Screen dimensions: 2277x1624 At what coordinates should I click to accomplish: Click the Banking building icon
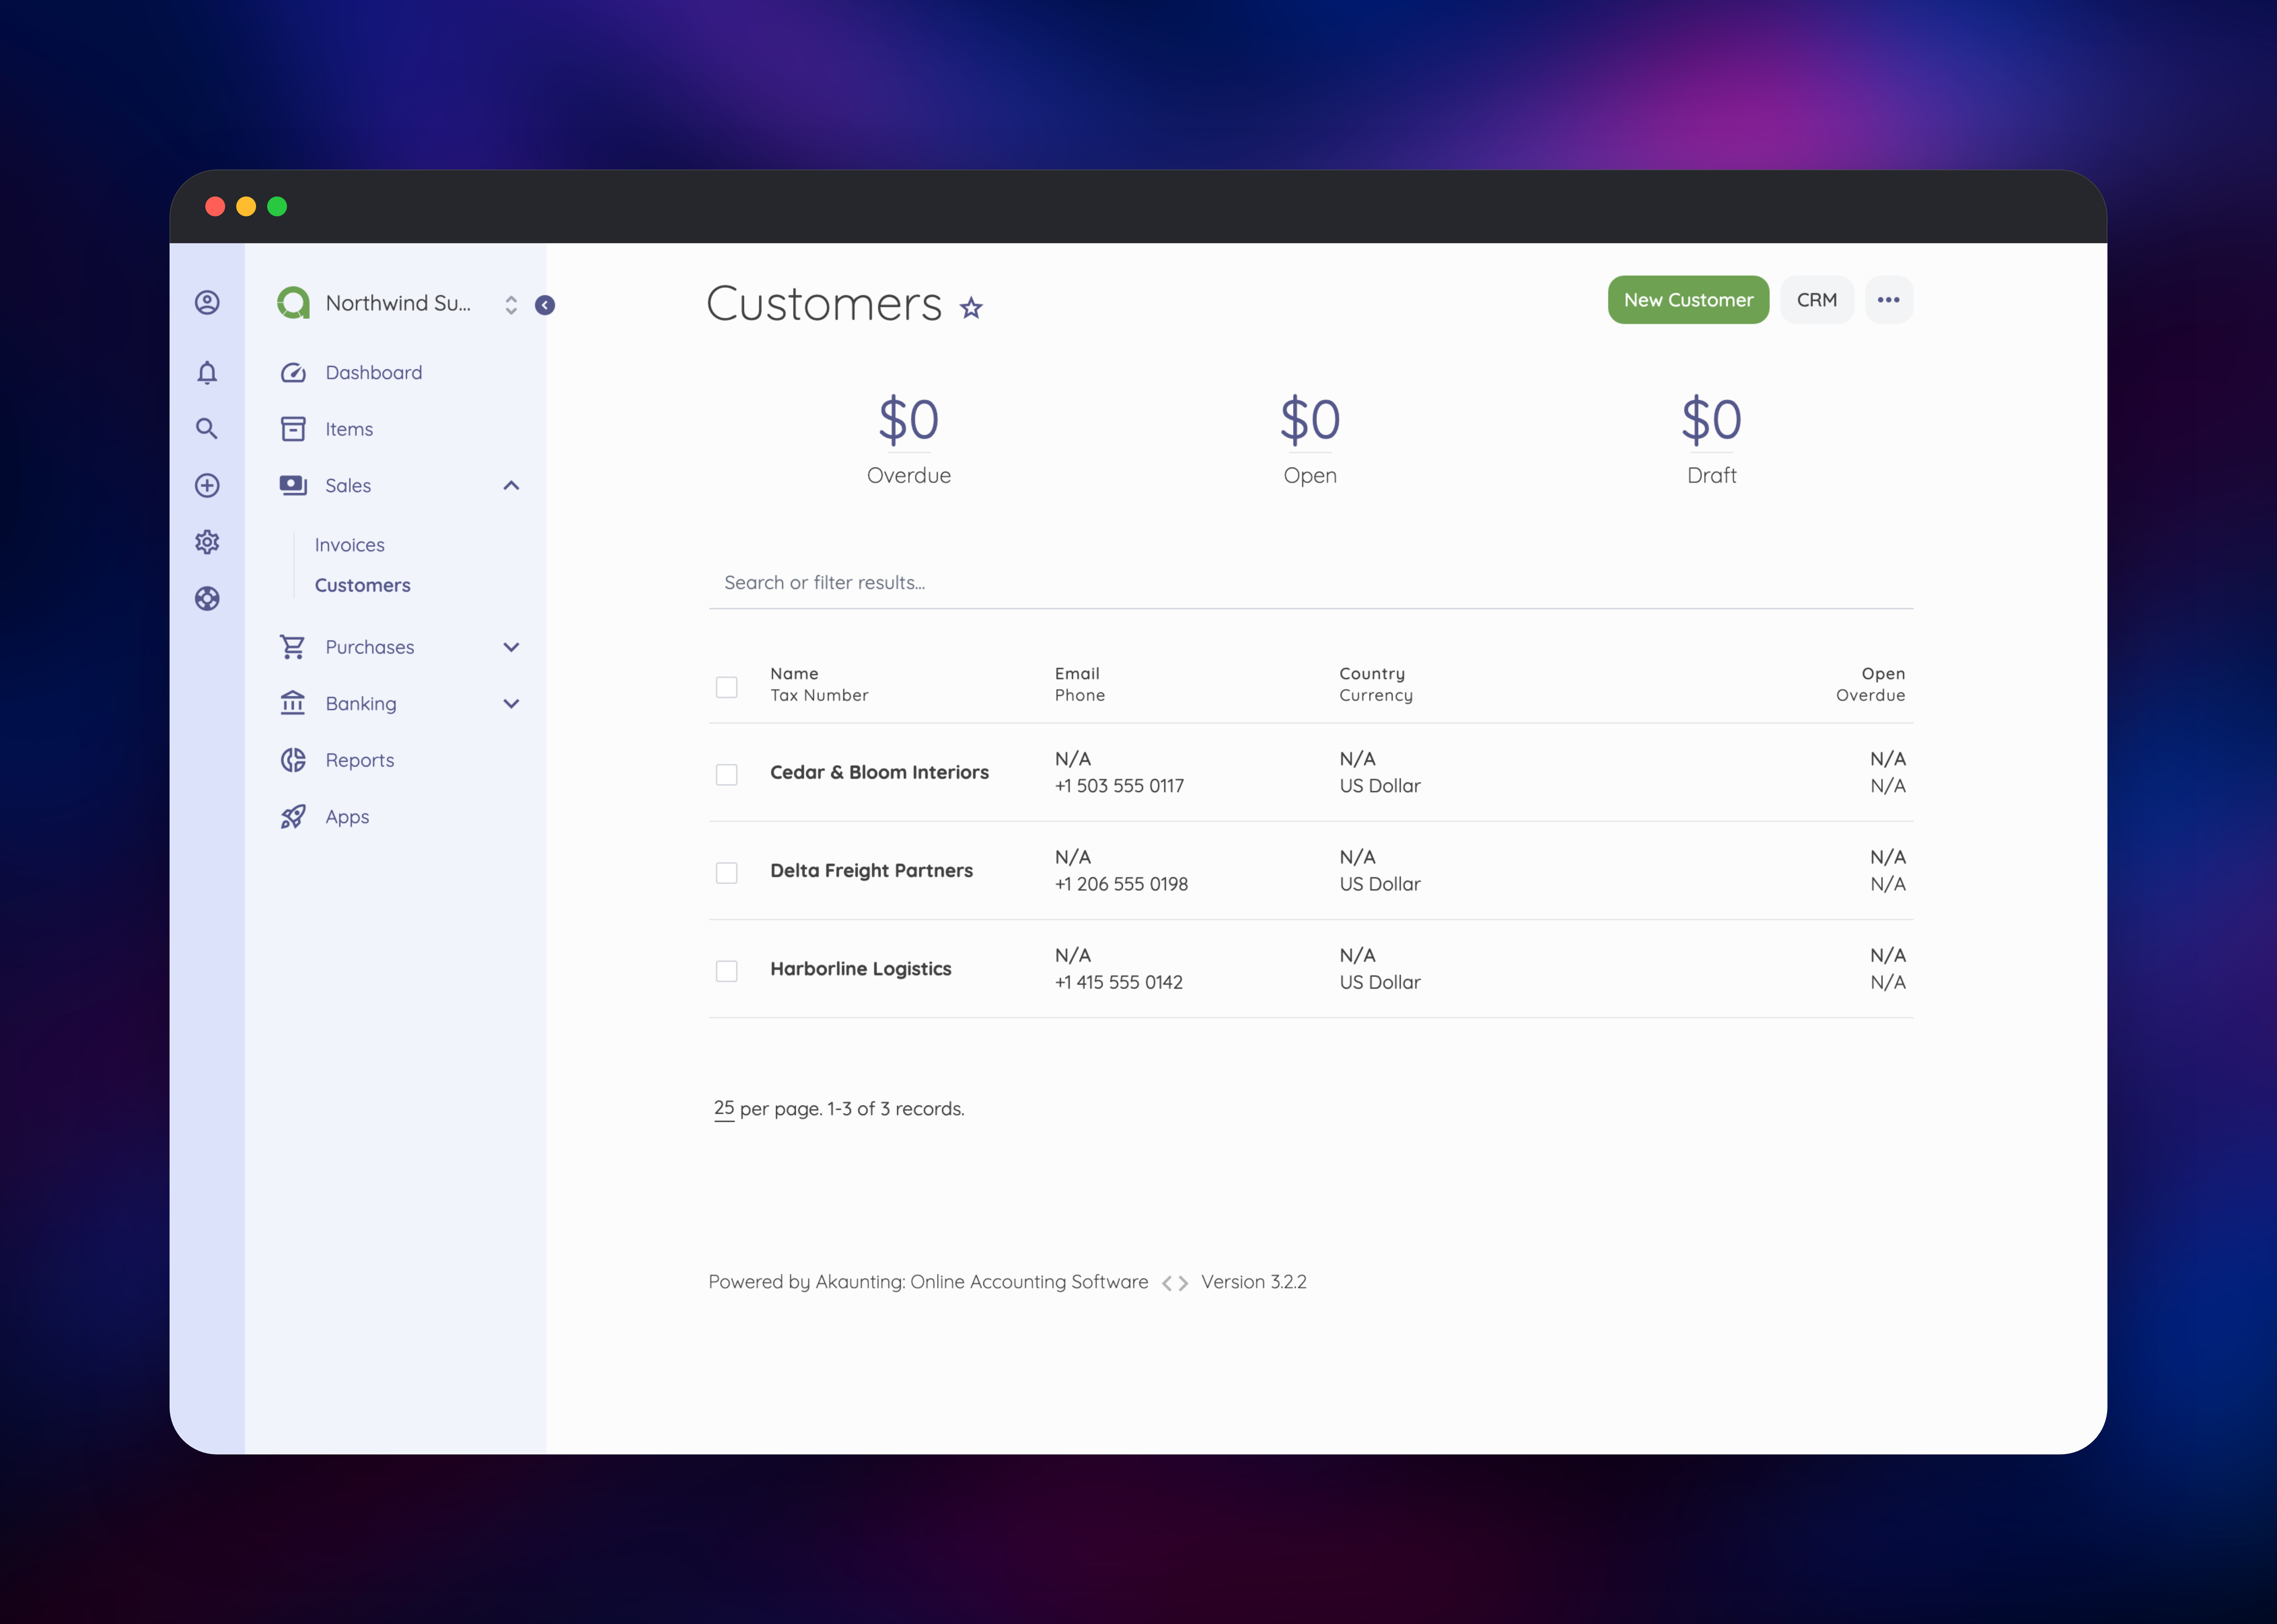point(293,703)
